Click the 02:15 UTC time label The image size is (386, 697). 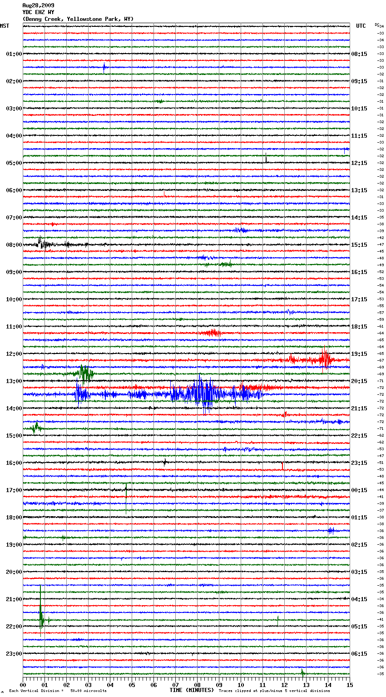click(359, 545)
